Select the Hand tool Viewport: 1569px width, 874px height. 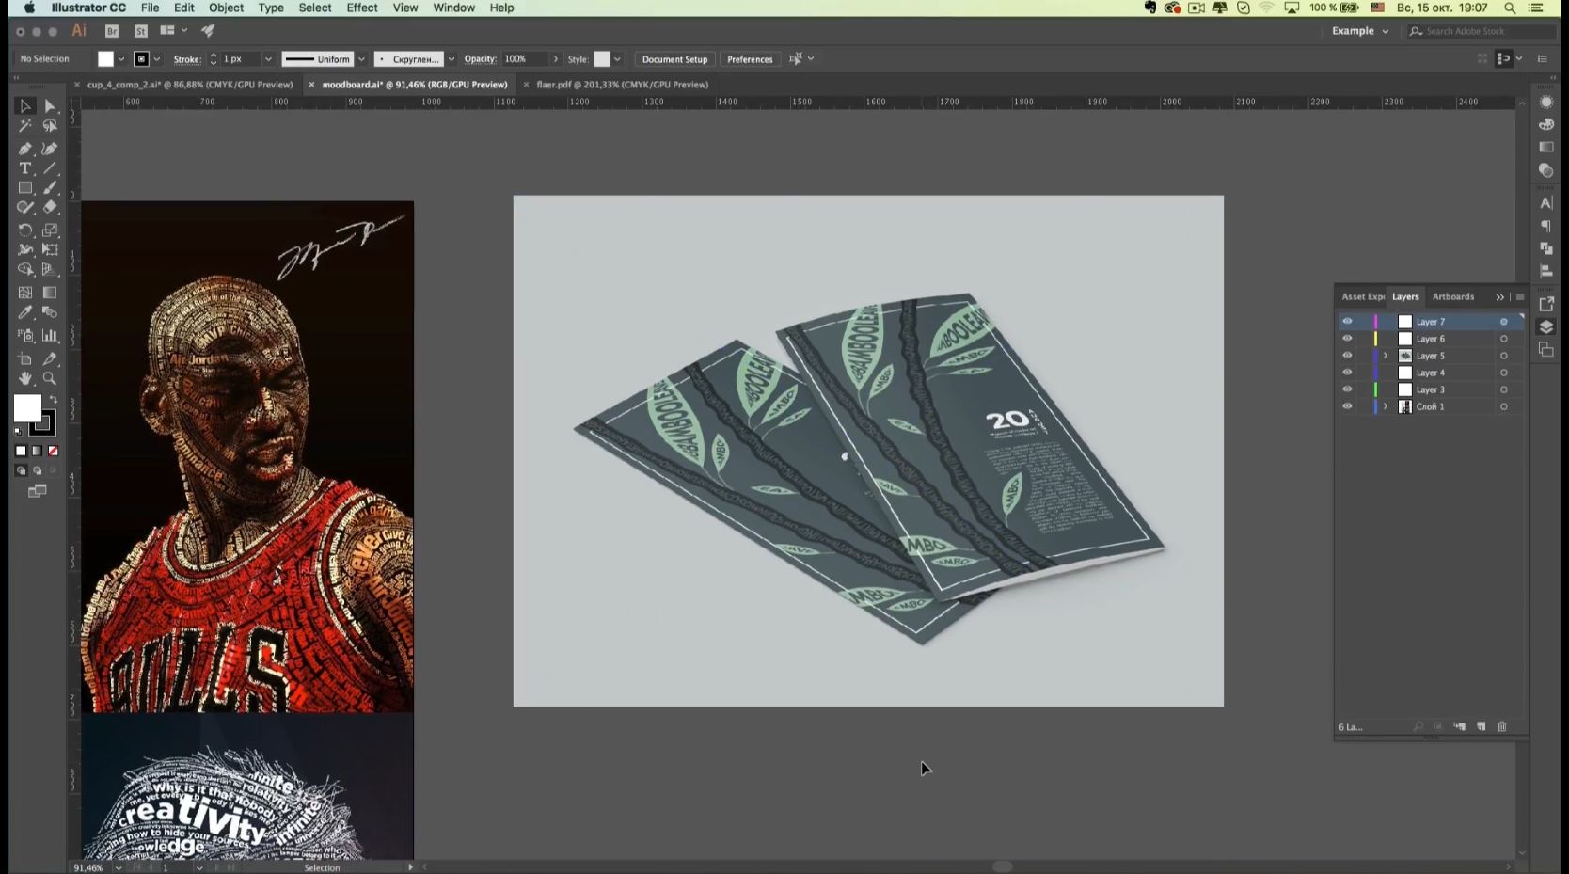click(25, 378)
